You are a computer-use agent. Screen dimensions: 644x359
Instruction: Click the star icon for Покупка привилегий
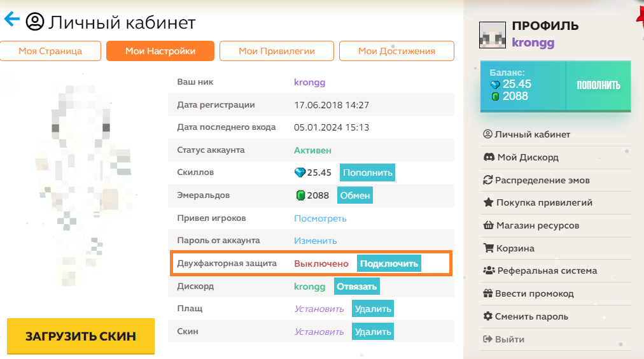coord(488,202)
